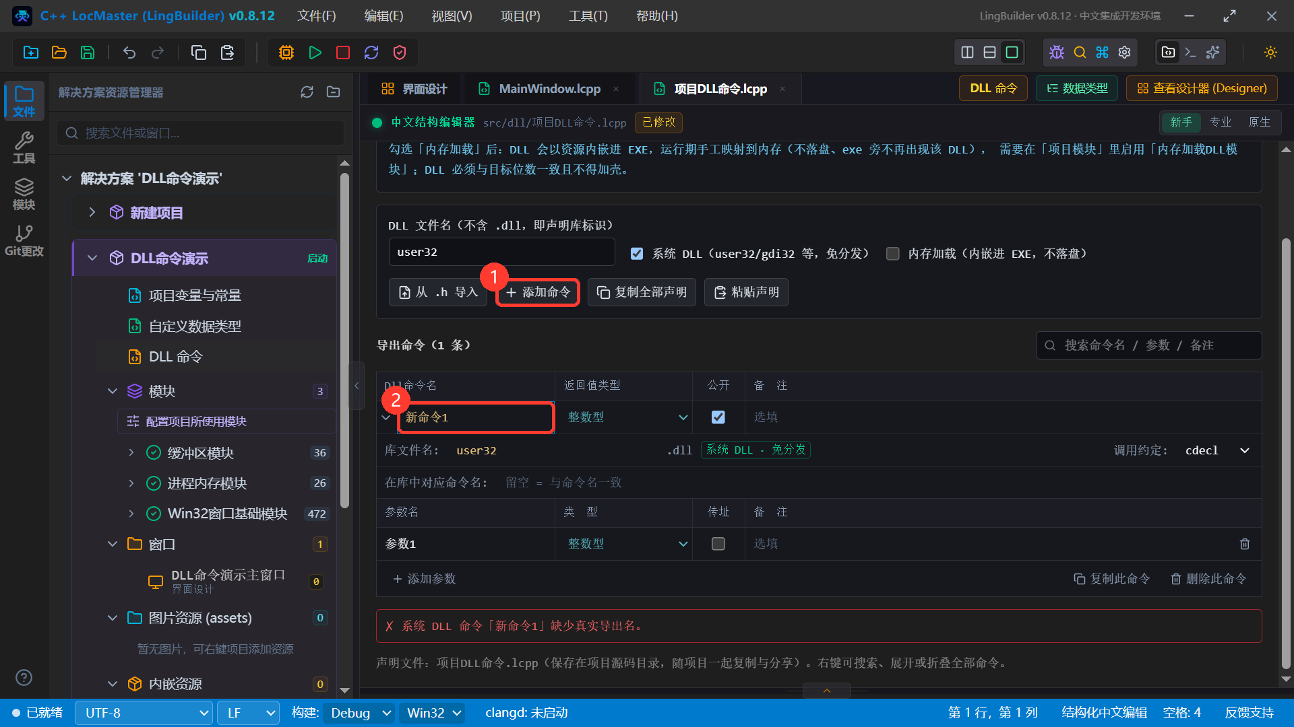Open the 调用约定 cdecl dropdown

point(1216,450)
